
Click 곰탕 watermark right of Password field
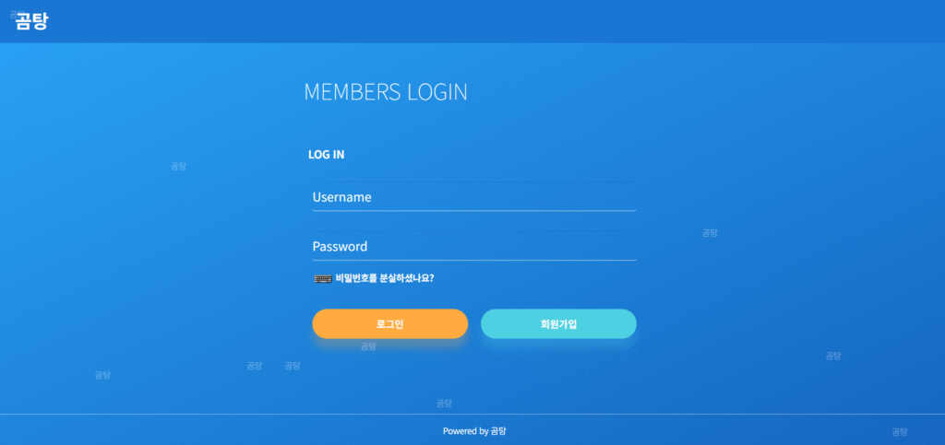tap(710, 233)
